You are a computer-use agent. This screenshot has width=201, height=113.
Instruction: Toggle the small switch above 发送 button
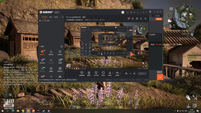pyautogui.click(x=160, y=72)
